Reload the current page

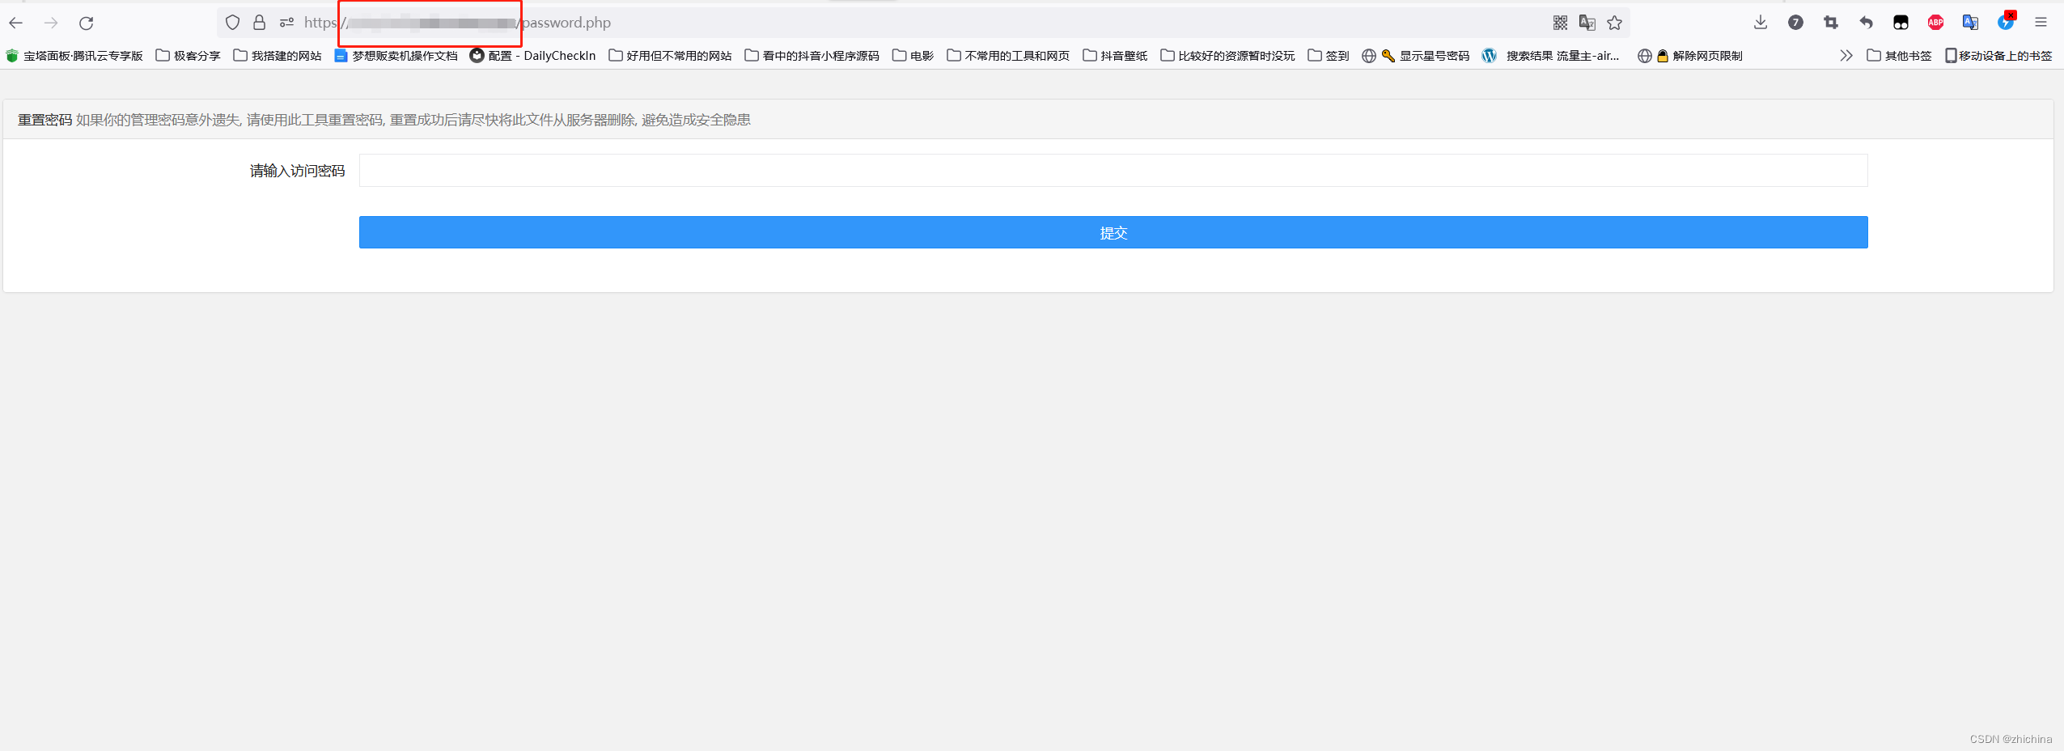[87, 23]
